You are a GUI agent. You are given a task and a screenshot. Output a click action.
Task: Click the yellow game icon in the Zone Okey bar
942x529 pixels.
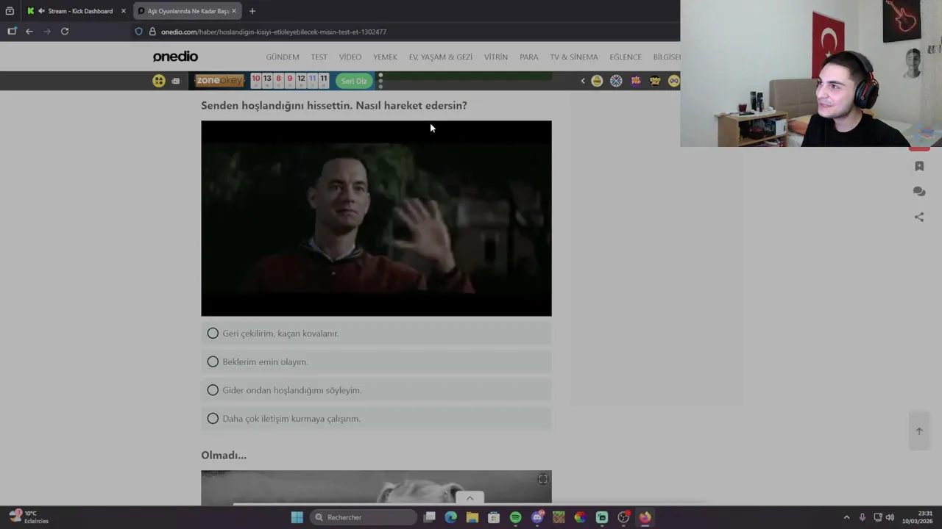pos(159,81)
